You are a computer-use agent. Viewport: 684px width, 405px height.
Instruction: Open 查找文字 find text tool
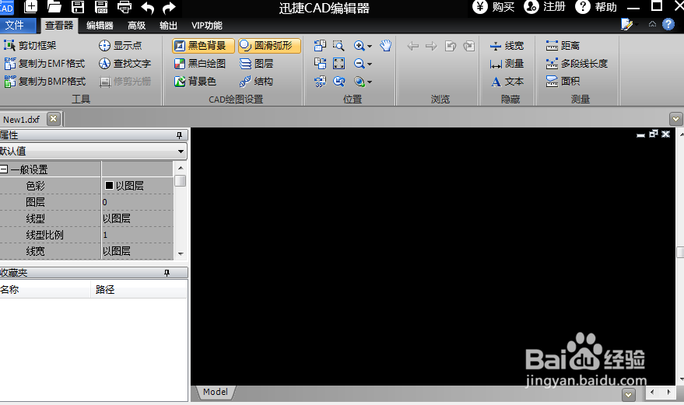125,64
